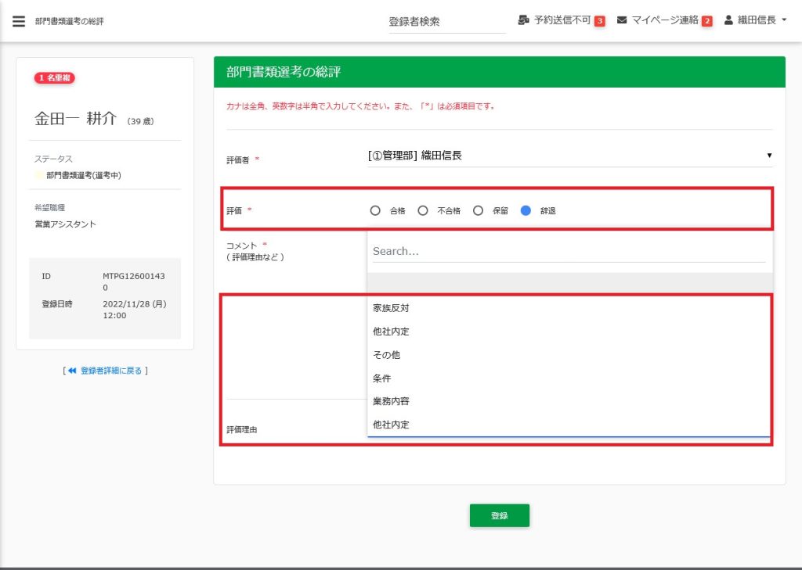The width and height of the screenshot is (802, 570).
Task: Click the 予約送信不可 truck icon
Action: [524, 20]
